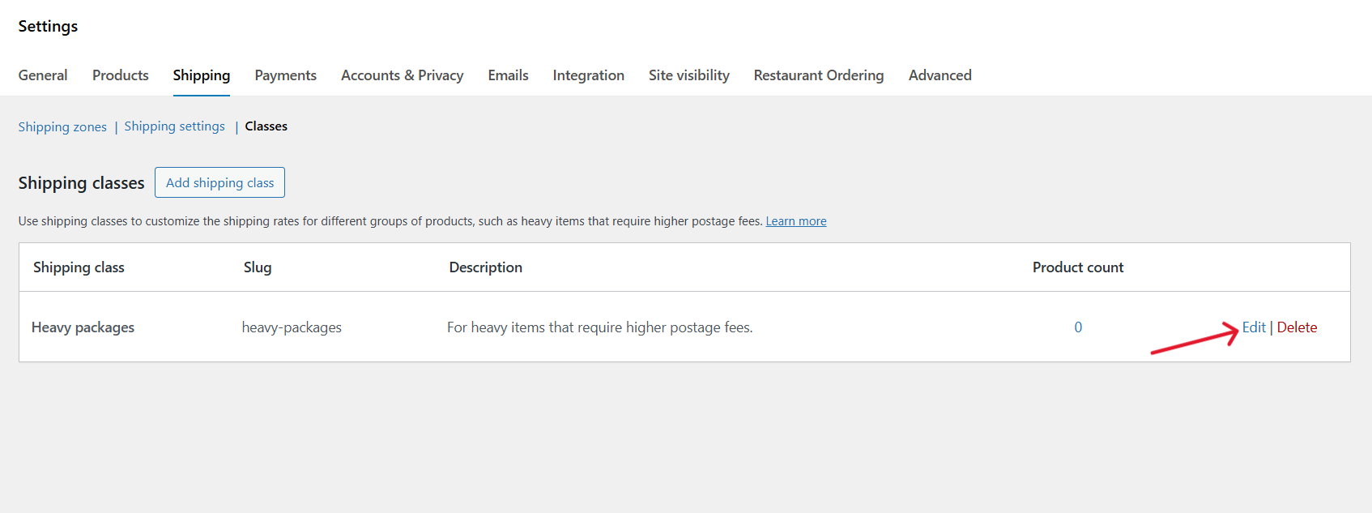Open the Shipping zones sub-section

pos(62,126)
